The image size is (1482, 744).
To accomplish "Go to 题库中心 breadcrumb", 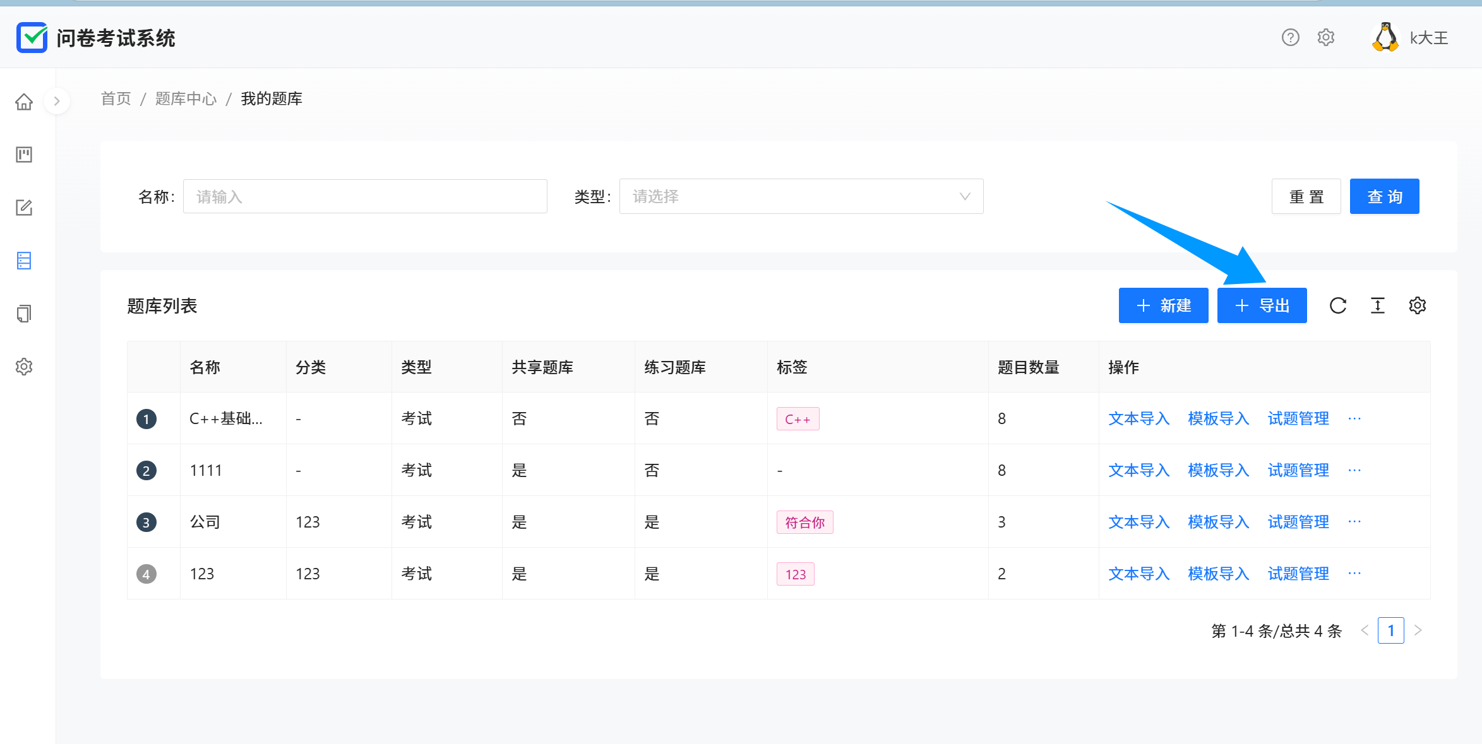I will 186,99.
